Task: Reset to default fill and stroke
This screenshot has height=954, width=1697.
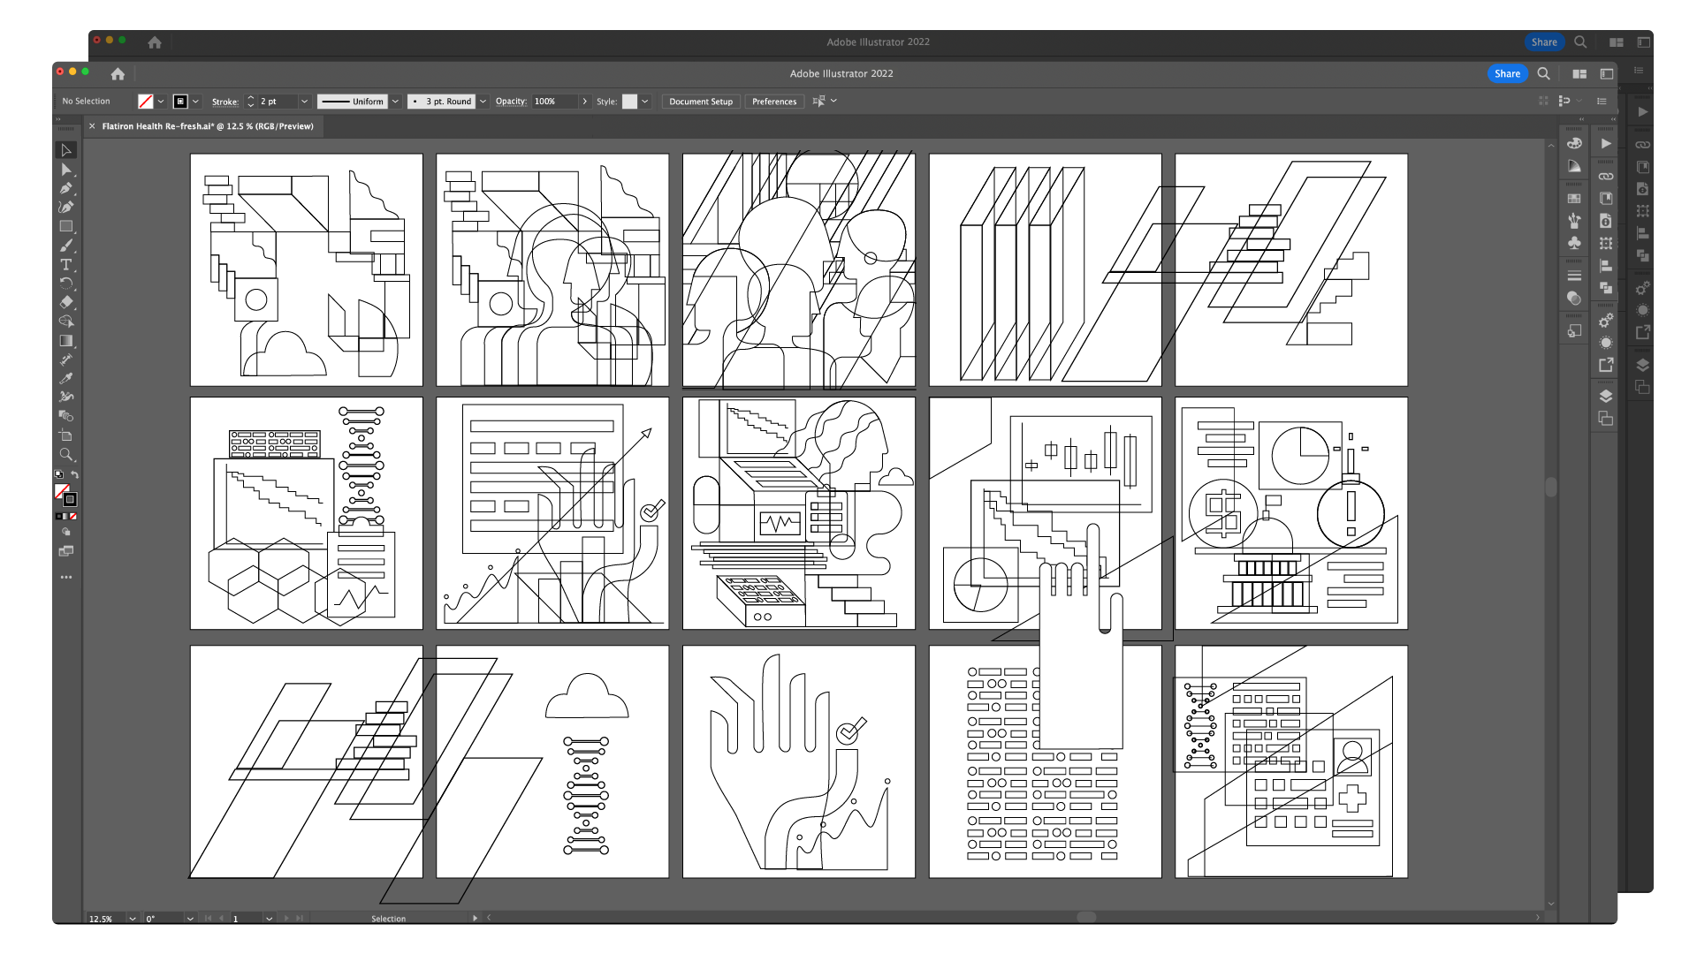Action: point(58,475)
